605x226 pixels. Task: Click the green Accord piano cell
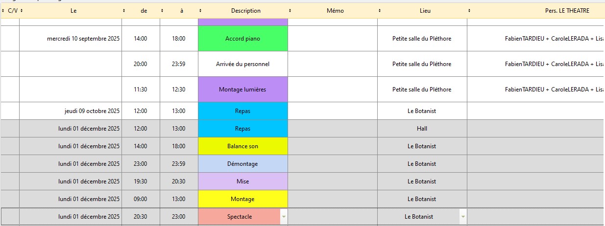click(242, 39)
